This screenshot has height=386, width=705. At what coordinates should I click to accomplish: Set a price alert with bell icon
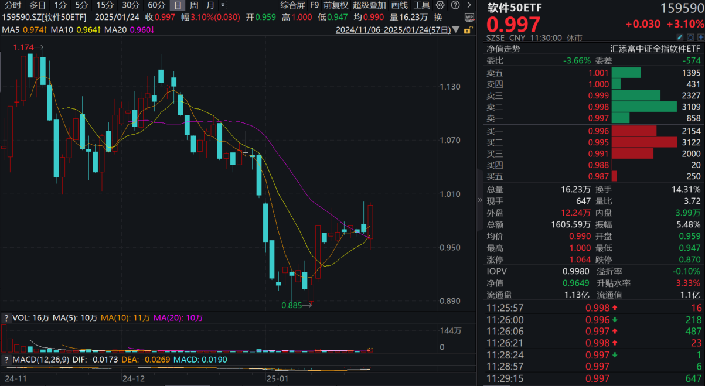click(692, 37)
